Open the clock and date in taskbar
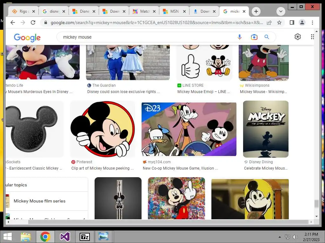The width and height of the screenshot is (325, 243). (311, 237)
